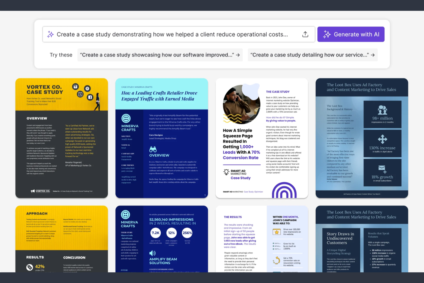Click the AI sparkle icon inside the prompt field
This screenshot has height=283, width=424.
(50, 34)
